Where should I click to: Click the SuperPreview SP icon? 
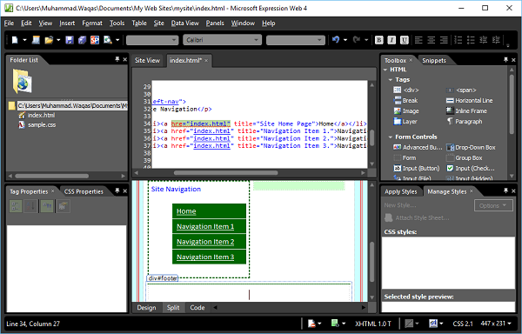point(95,40)
